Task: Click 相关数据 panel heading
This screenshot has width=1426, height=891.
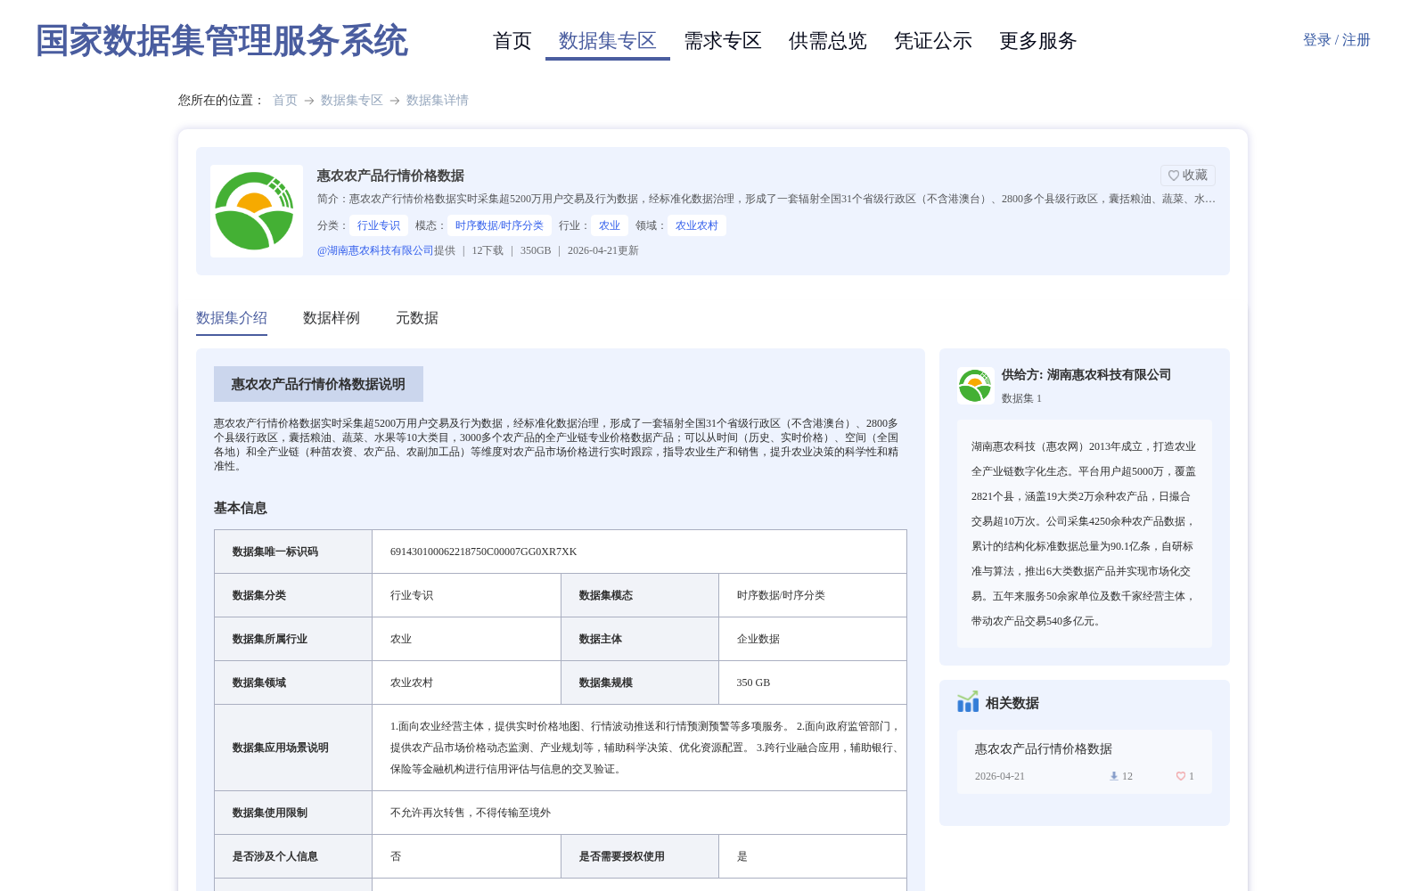Action: (x=1012, y=703)
